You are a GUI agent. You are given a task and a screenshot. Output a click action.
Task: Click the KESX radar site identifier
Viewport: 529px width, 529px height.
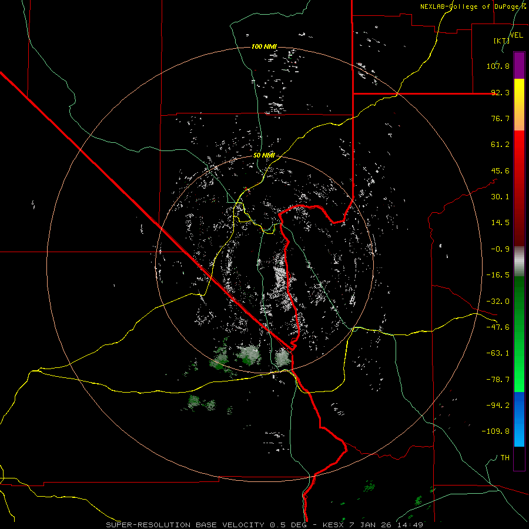click(333, 525)
